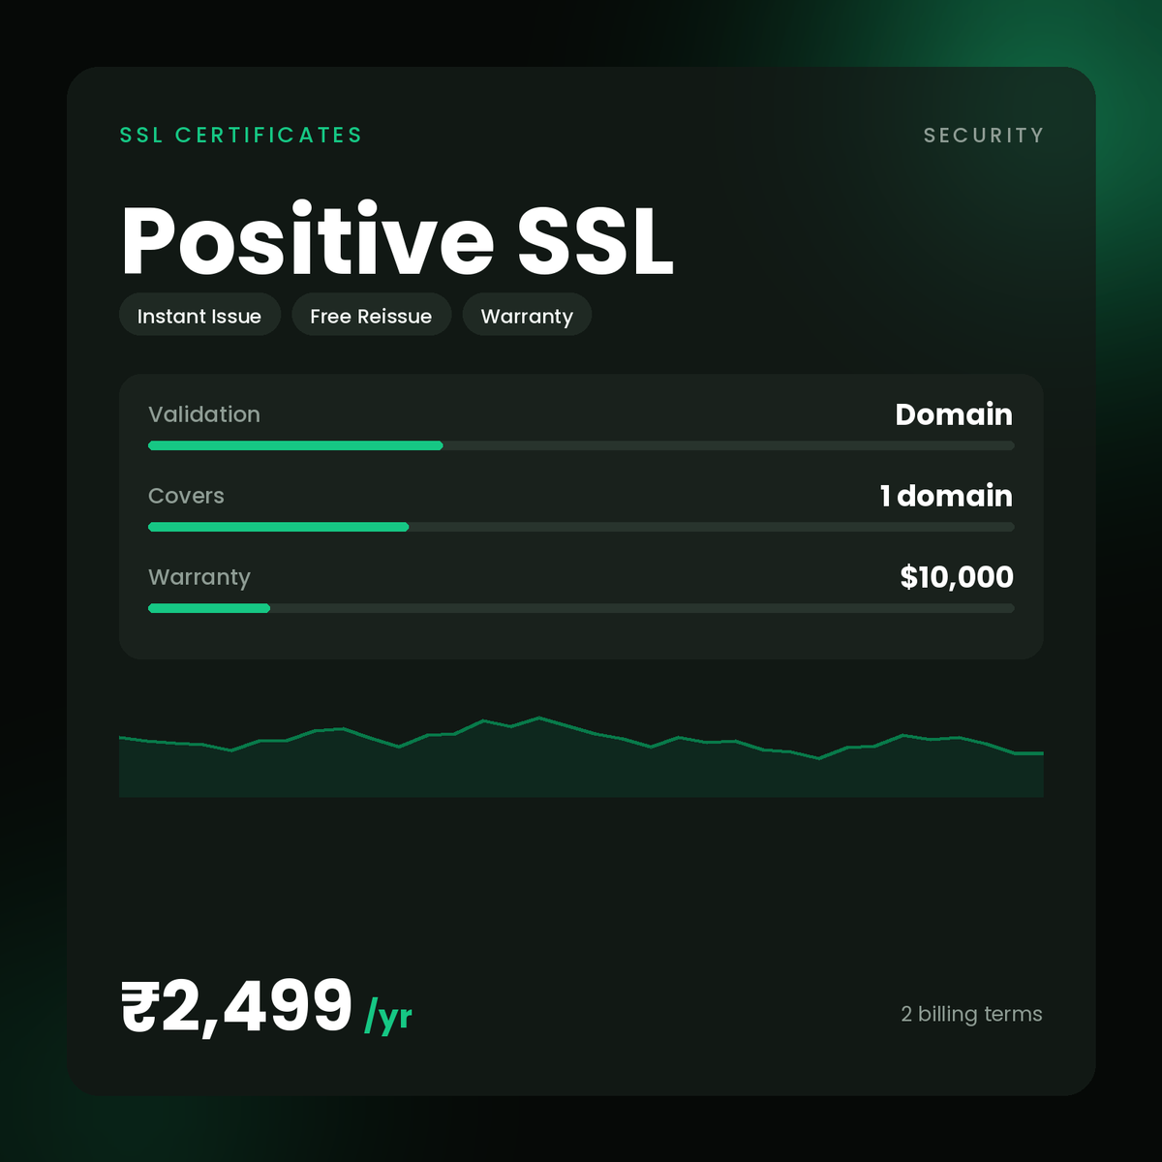Click the Positive SSL heading
This screenshot has width=1162, height=1162.
pos(397,240)
